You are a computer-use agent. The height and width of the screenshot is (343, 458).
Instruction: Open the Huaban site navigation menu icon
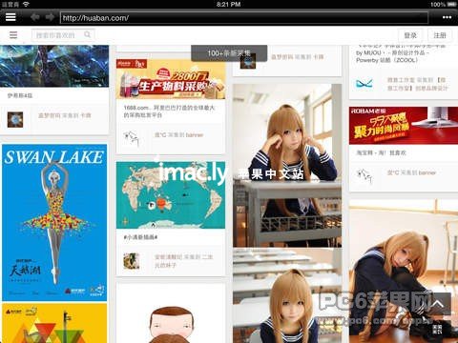point(13,35)
